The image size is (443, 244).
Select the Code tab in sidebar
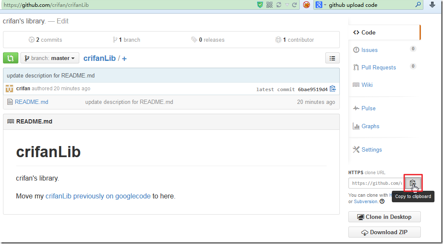pyautogui.click(x=384, y=32)
